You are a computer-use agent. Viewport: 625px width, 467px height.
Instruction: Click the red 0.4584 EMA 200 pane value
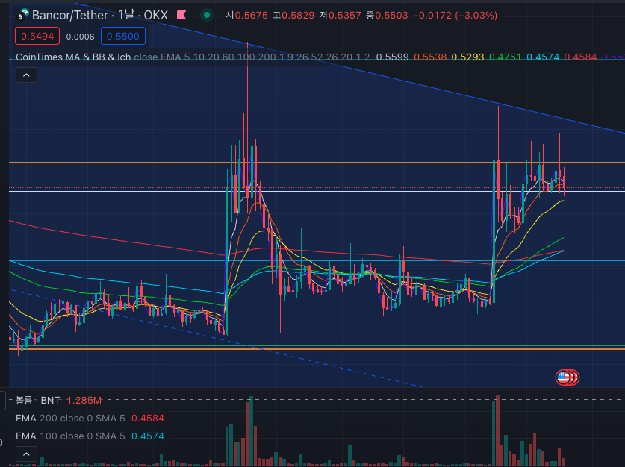click(148, 418)
